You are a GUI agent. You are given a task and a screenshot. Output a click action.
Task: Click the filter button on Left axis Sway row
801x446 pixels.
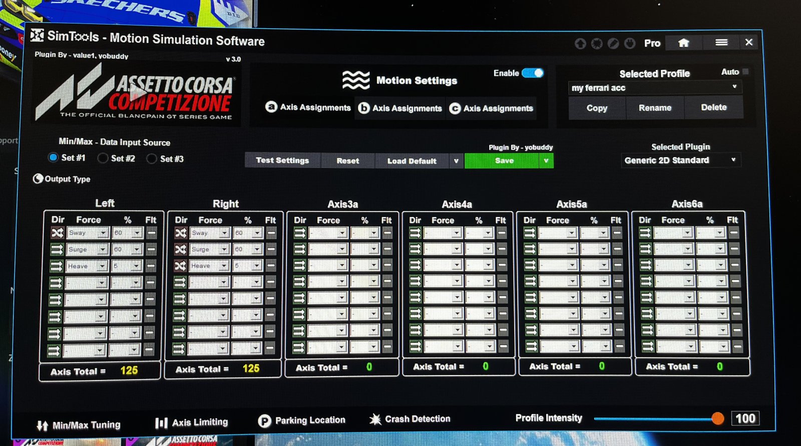click(x=151, y=232)
